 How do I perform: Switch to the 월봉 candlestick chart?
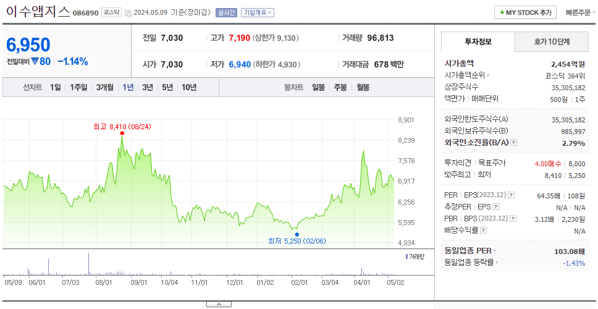tap(363, 87)
